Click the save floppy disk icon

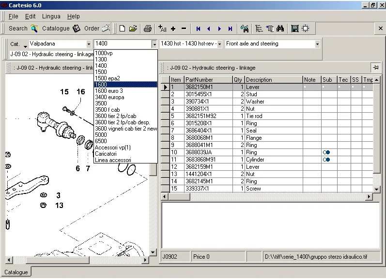coord(294,29)
